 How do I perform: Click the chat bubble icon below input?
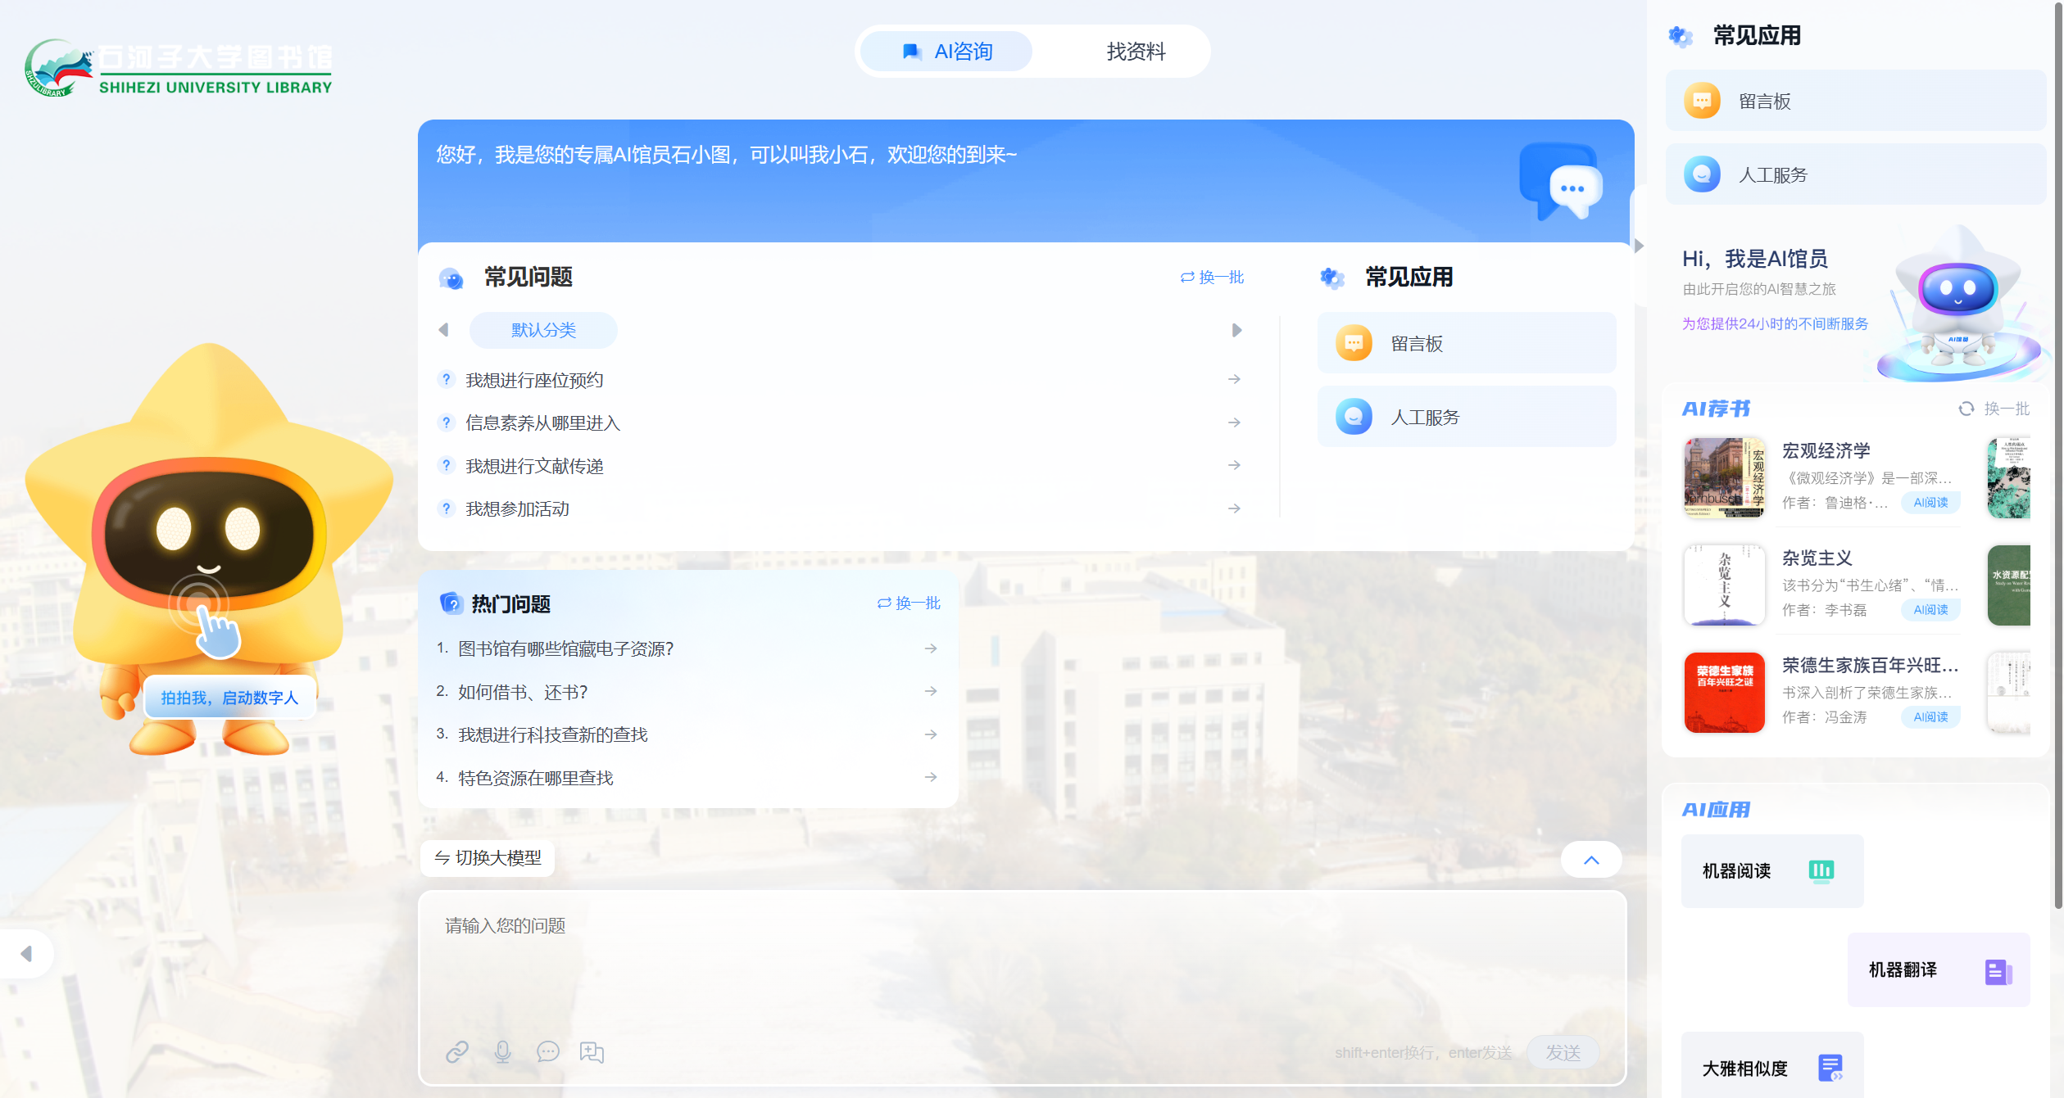pyautogui.click(x=547, y=1051)
